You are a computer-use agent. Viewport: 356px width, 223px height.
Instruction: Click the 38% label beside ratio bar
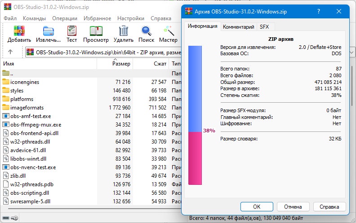click(x=209, y=131)
